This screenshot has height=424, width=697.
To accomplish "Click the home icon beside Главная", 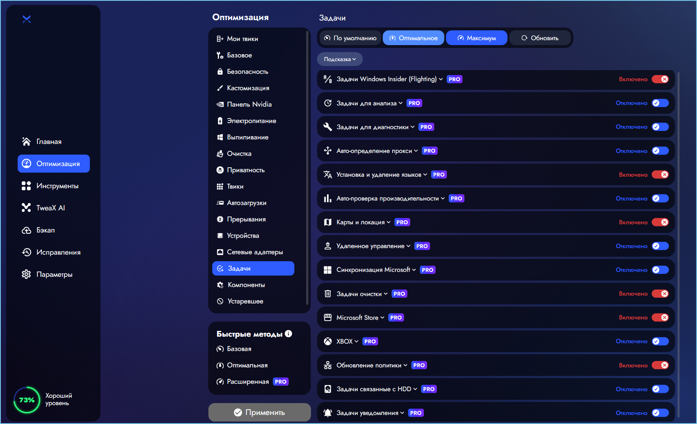I will coord(26,141).
